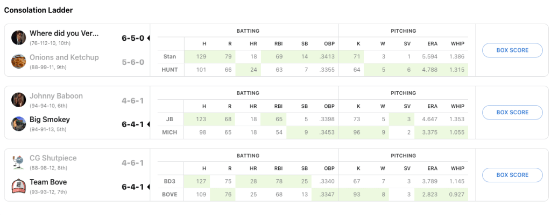Click the Consolation Ladder heading

tap(38, 10)
